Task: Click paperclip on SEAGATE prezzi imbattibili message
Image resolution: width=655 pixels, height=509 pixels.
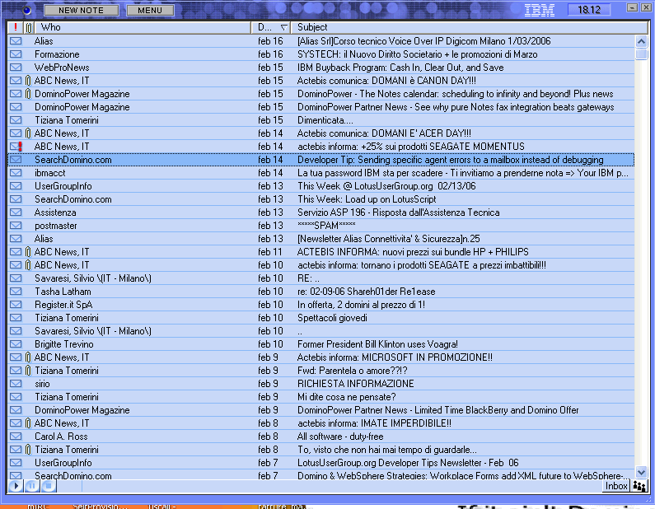Action: coord(28,265)
